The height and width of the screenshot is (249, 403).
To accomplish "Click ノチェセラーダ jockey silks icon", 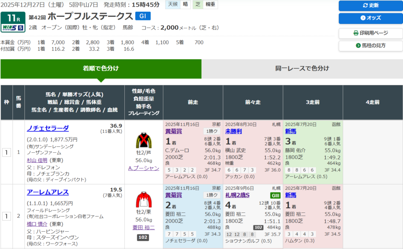I will (x=144, y=140).
